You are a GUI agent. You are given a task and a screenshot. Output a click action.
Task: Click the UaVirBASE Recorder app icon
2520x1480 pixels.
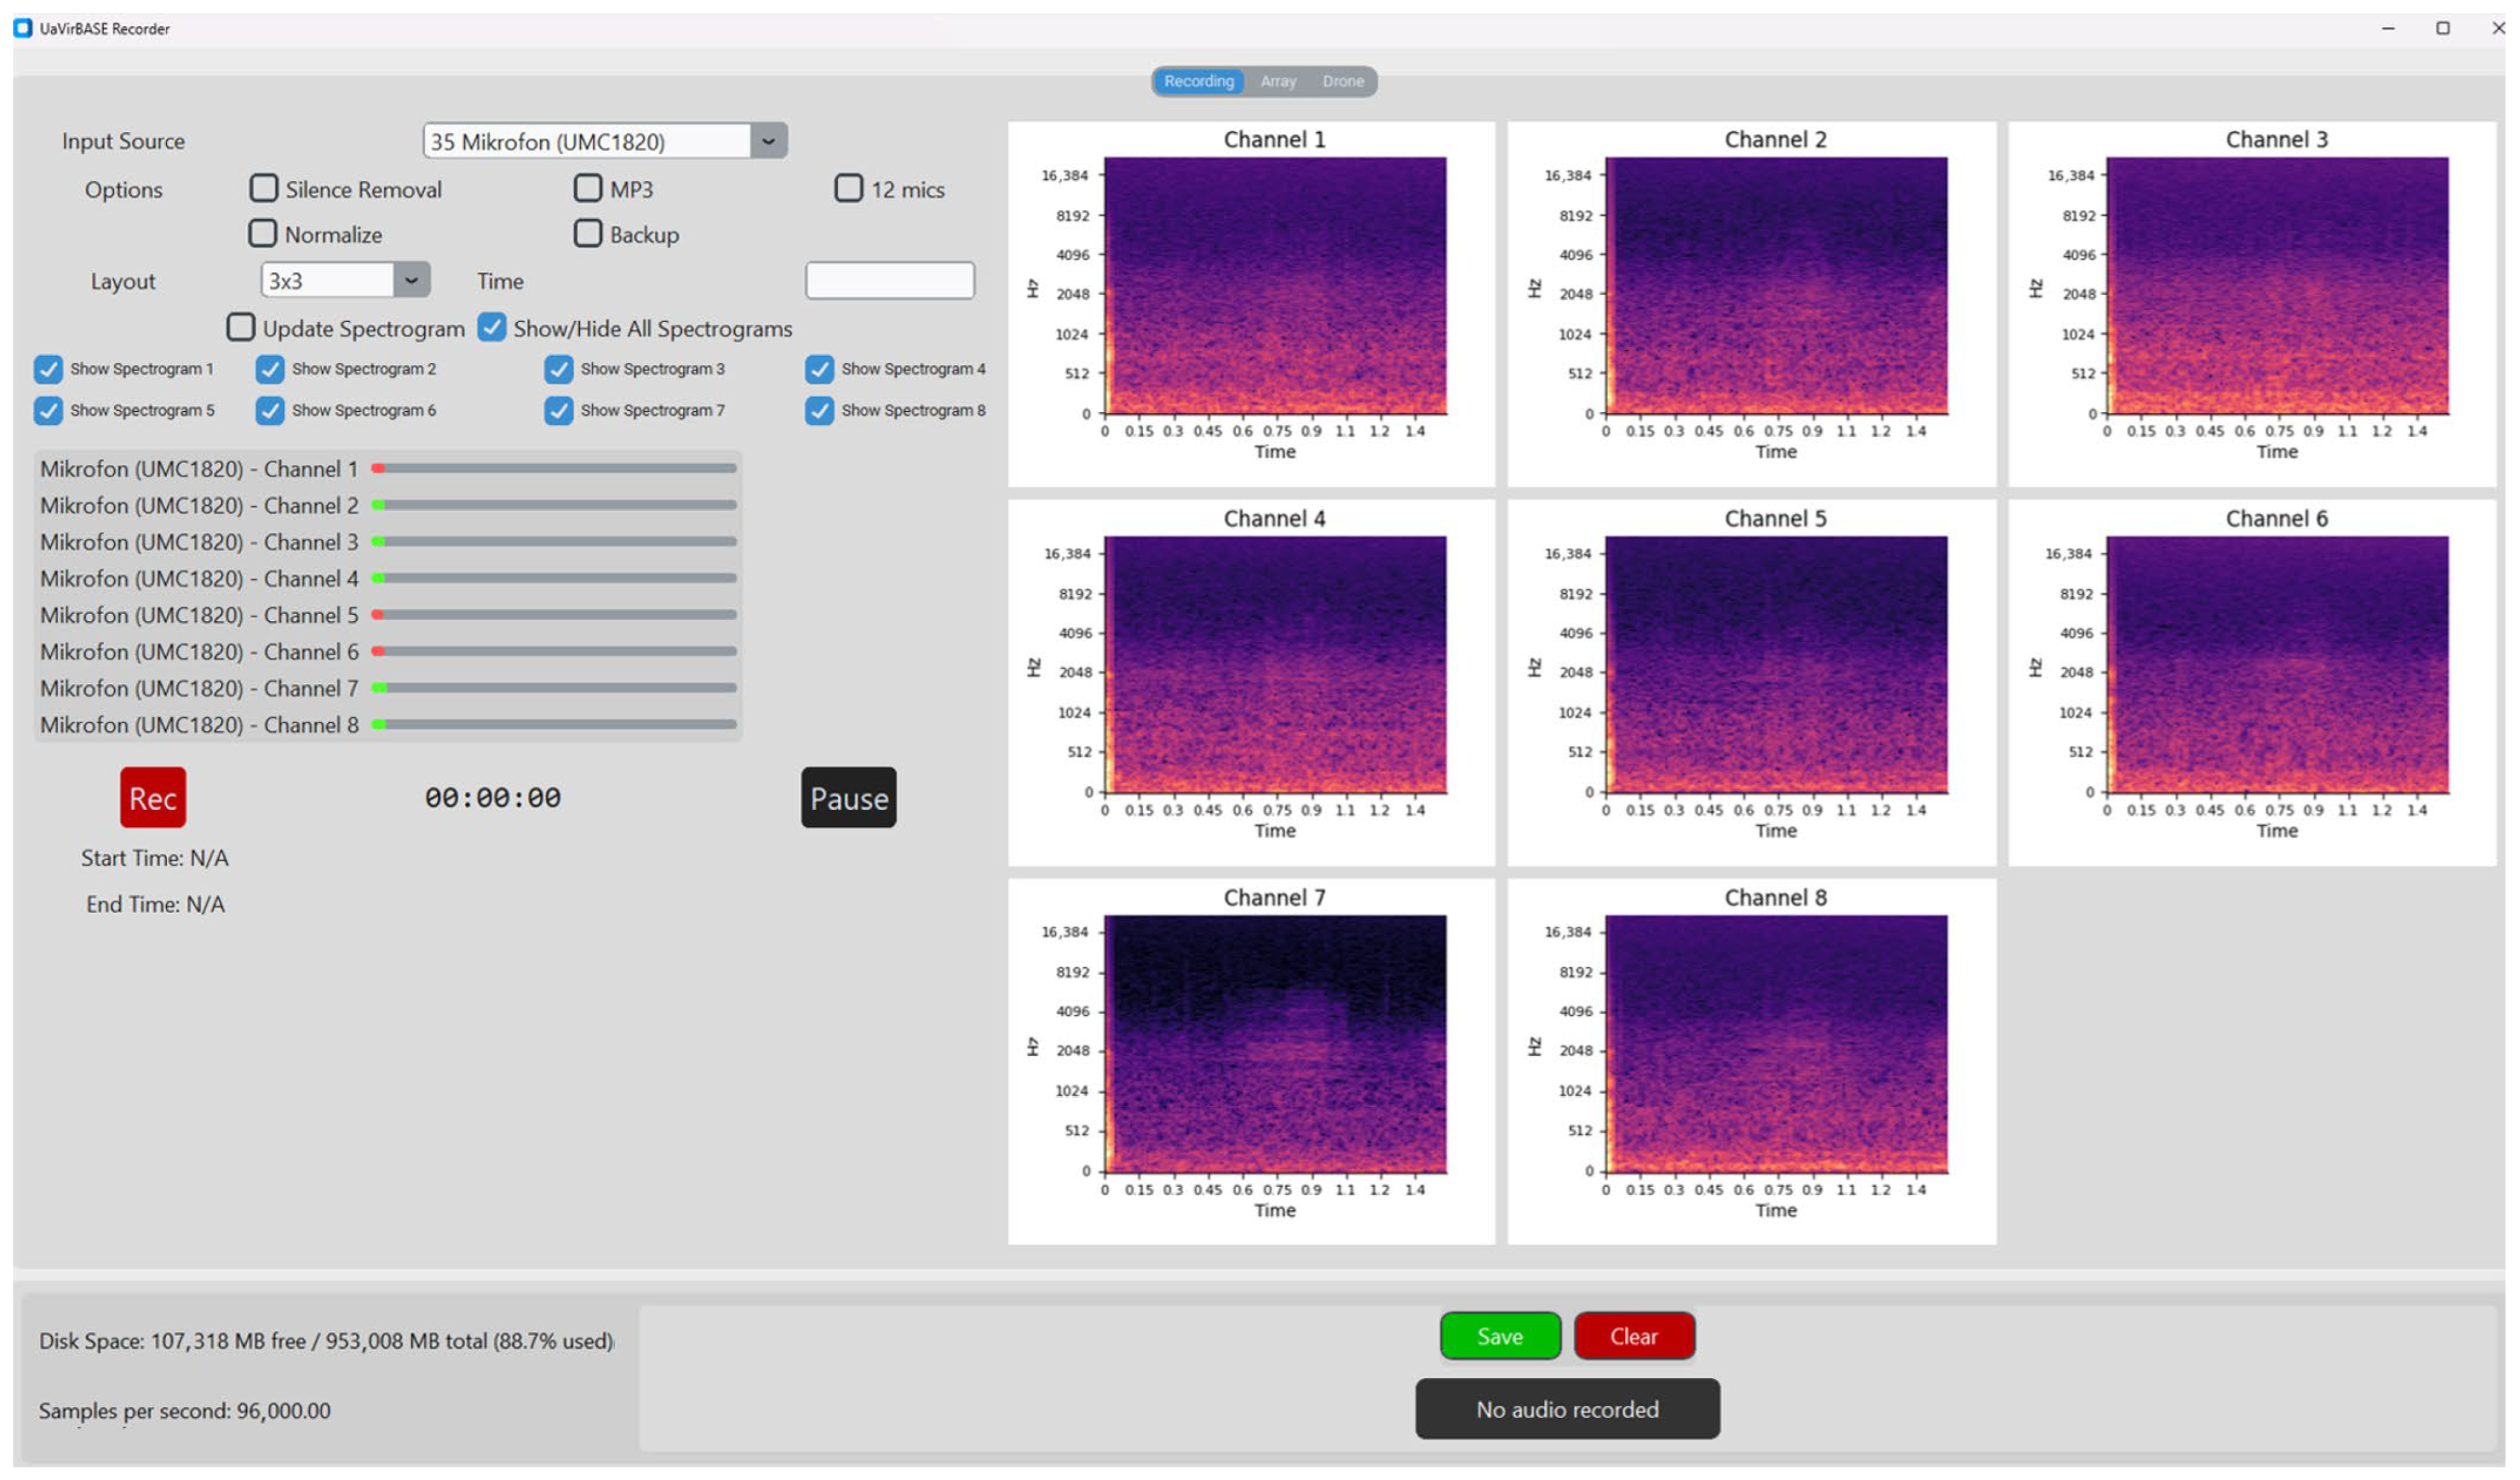coord(22,28)
